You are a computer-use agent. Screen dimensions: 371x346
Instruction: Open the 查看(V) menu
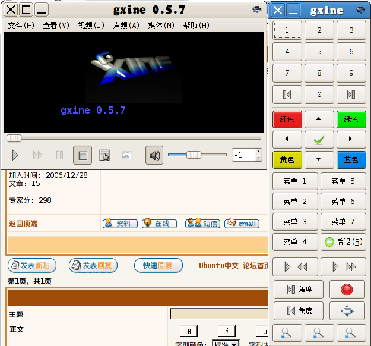[56, 25]
